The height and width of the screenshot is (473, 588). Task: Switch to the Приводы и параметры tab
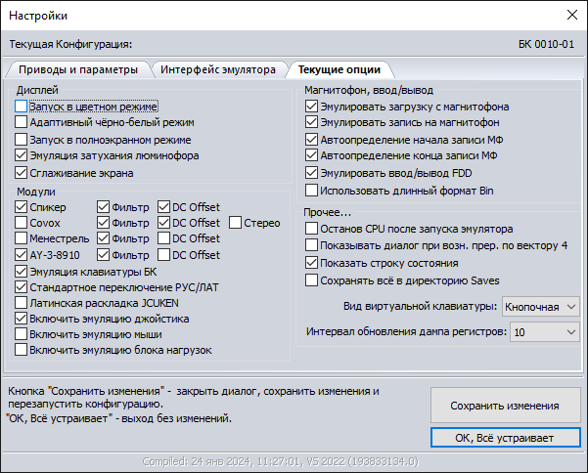(78, 70)
